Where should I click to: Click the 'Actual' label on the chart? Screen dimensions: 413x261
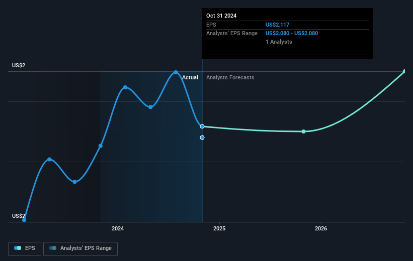click(190, 77)
